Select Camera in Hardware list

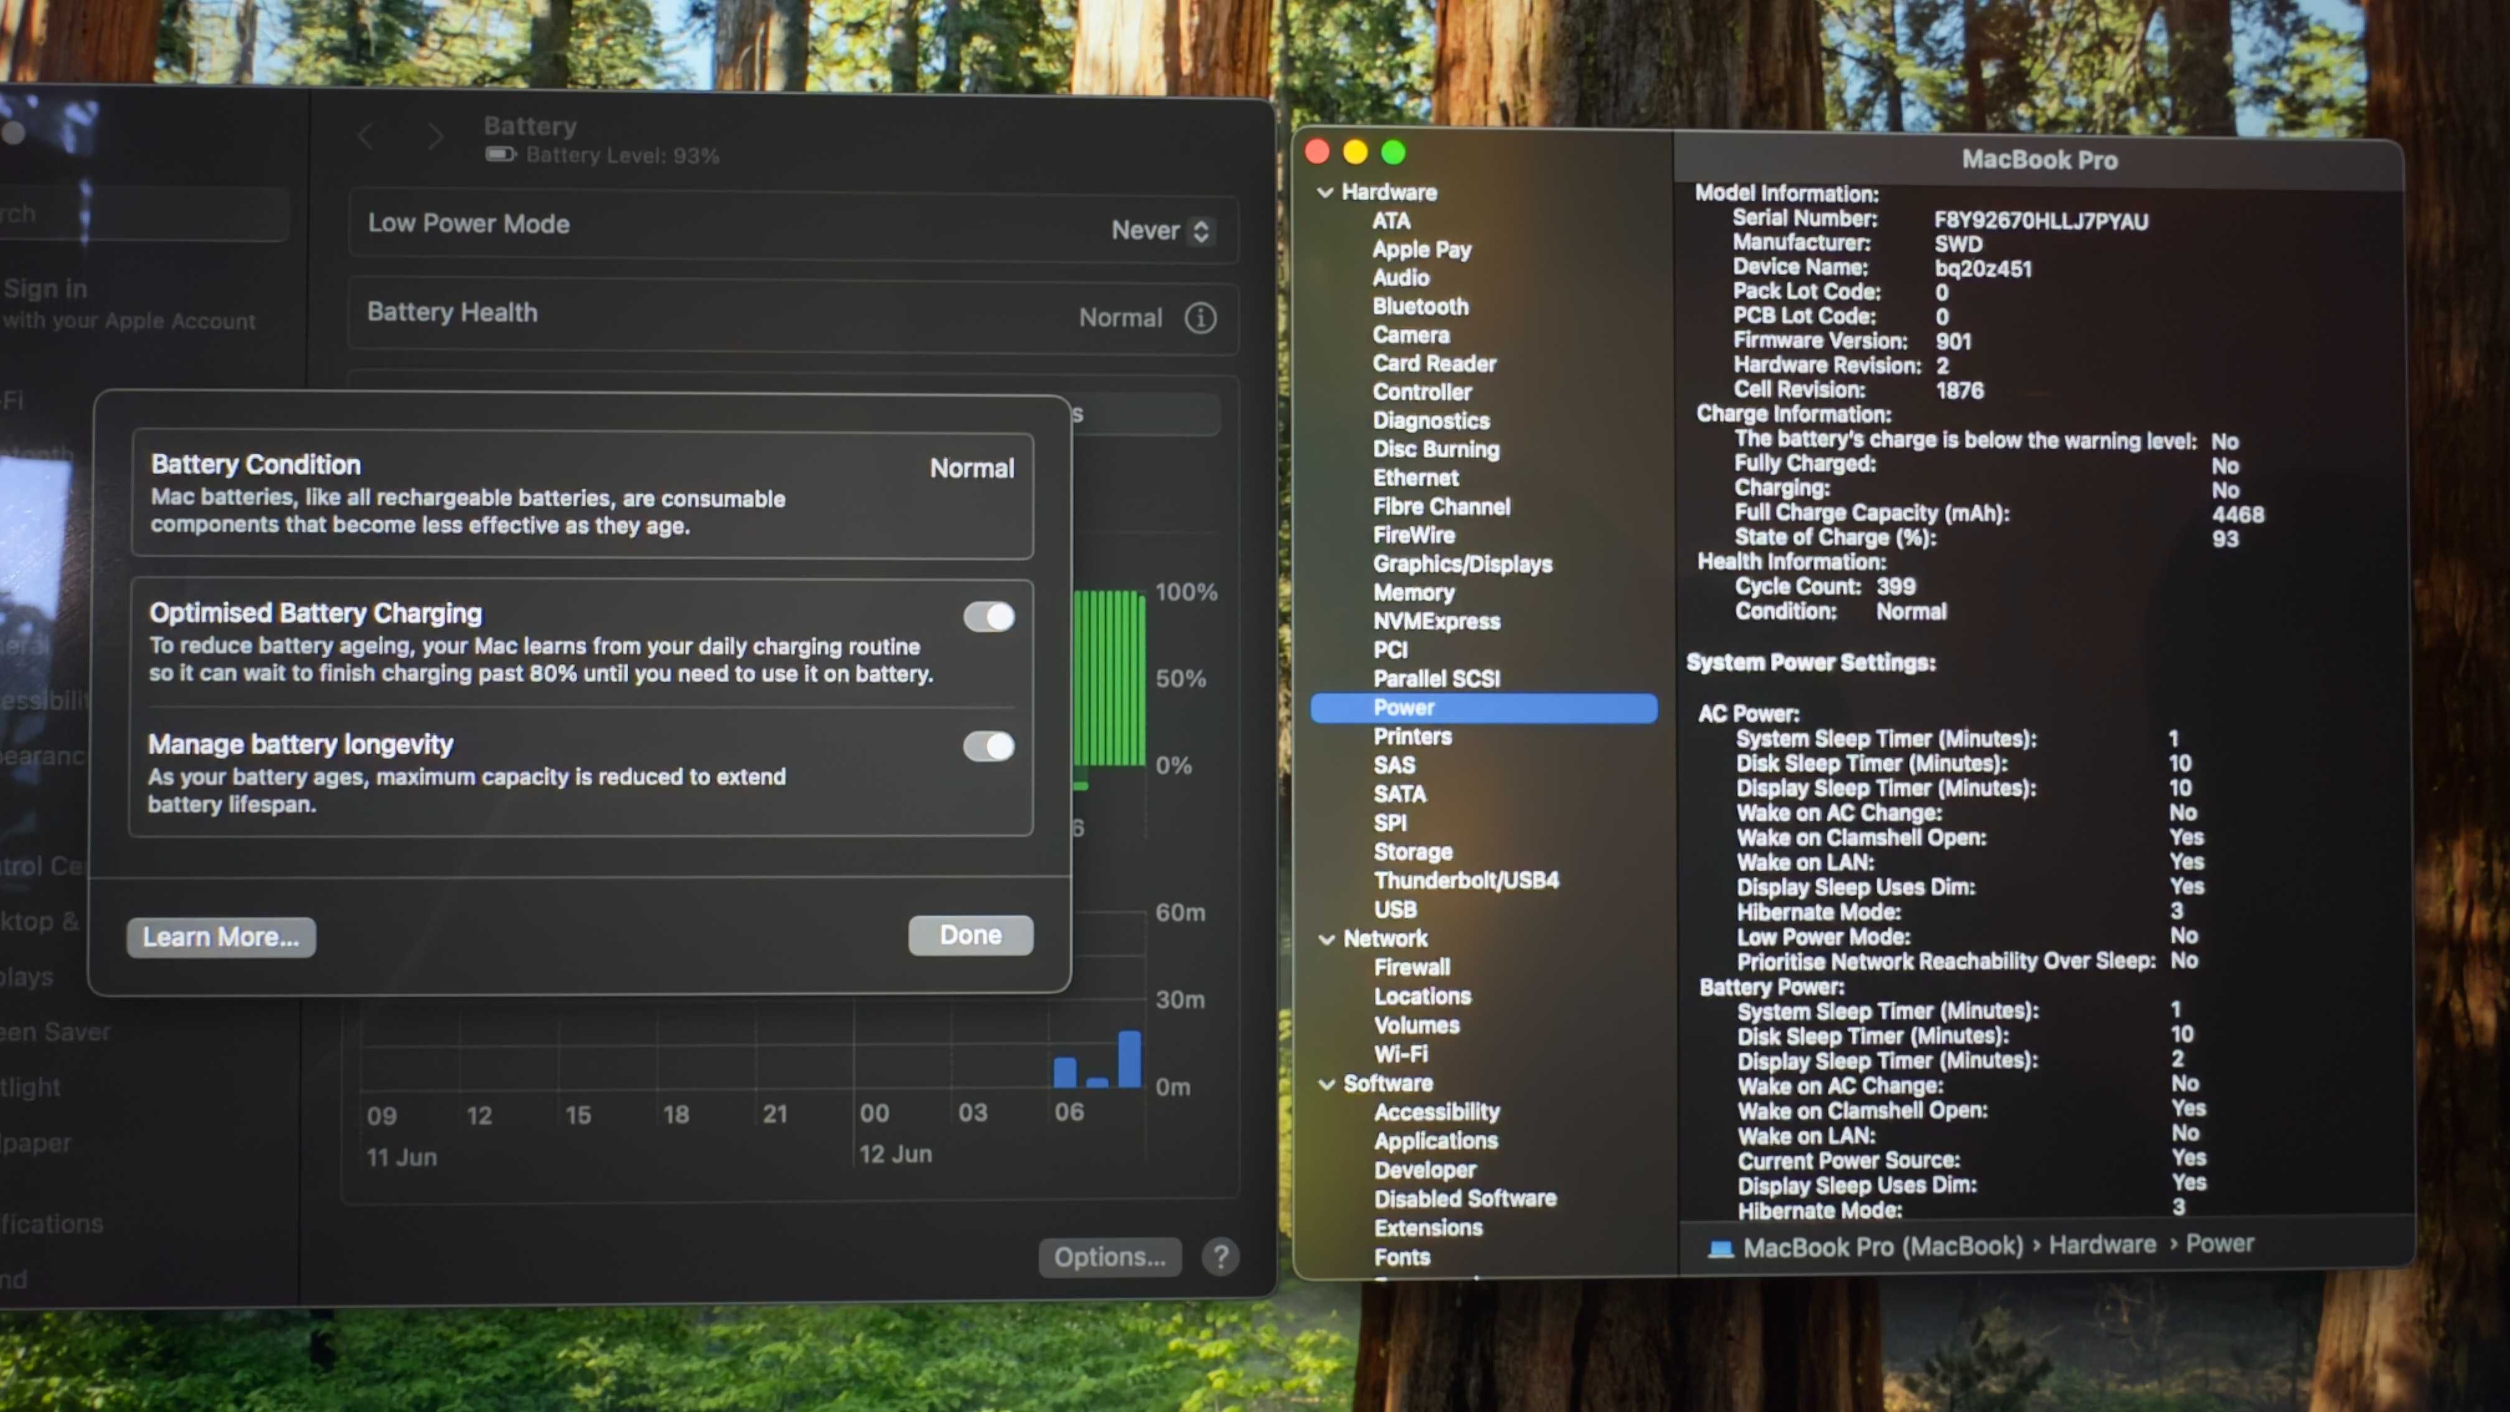tap(1411, 335)
